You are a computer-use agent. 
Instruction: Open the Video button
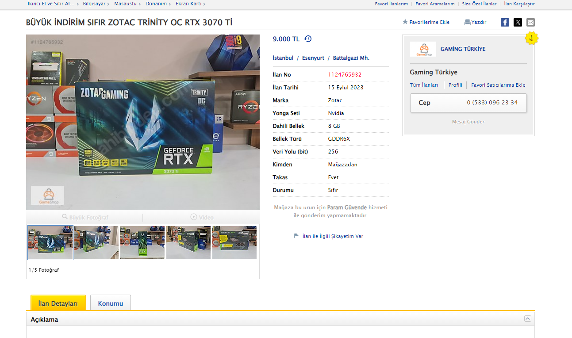(201, 217)
